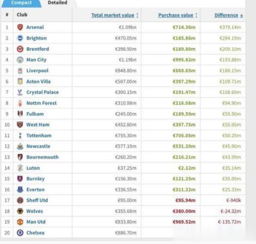256x244 pixels.
Task: Click the Brentford club crest icon
Action: [x=20, y=49]
